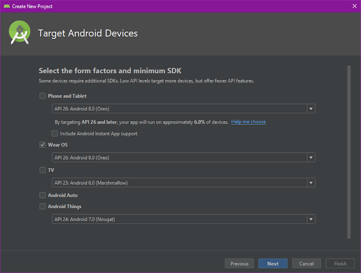Click the Next button

tap(272, 263)
